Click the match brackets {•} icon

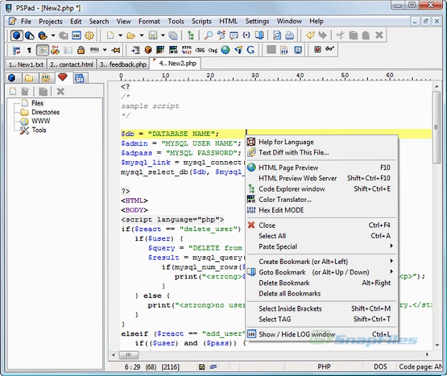(246, 36)
